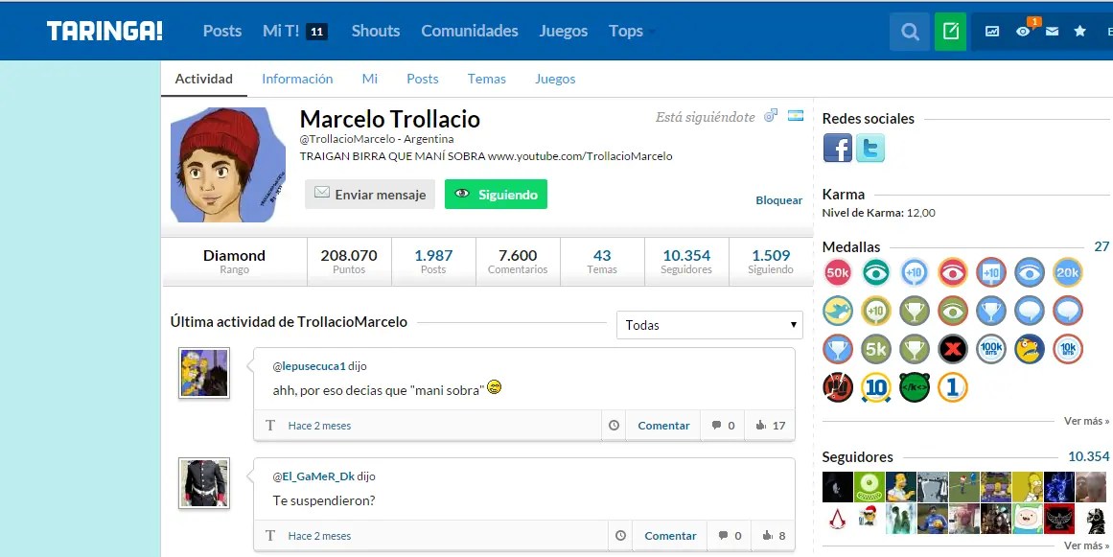Open the Finn Adventure Time follower avatar
This screenshot has height=557, width=1113.
coord(1027,519)
